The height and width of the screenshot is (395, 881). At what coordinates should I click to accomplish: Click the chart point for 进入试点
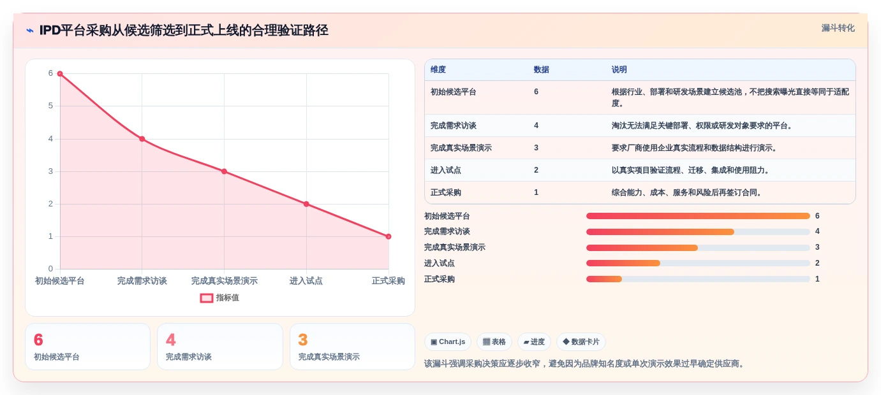coord(306,204)
